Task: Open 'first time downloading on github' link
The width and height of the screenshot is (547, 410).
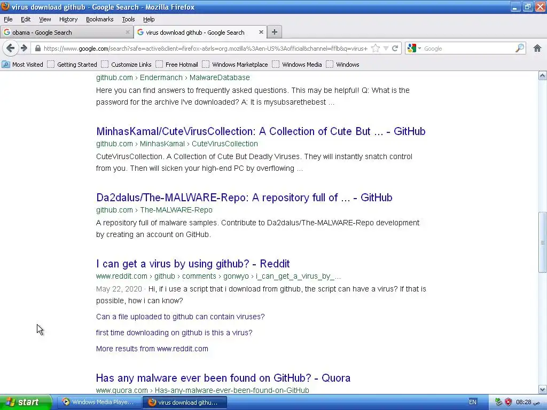Action: (x=174, y=333)
